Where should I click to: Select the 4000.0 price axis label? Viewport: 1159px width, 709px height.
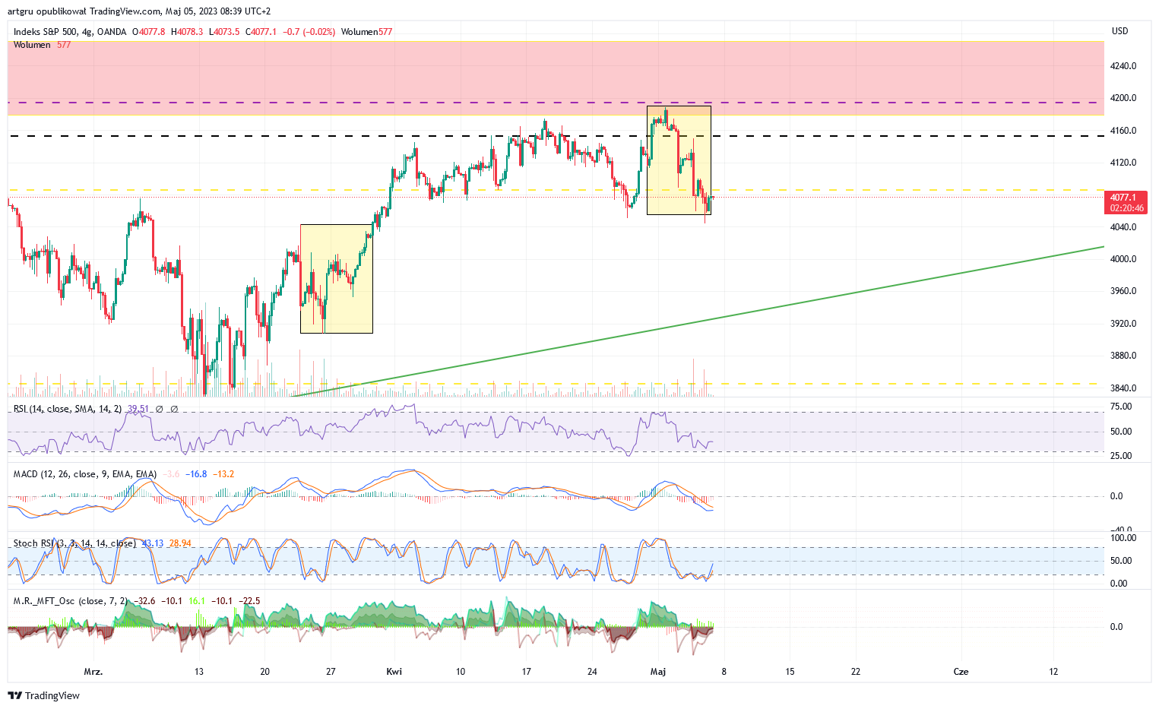tap(1123, 259)
